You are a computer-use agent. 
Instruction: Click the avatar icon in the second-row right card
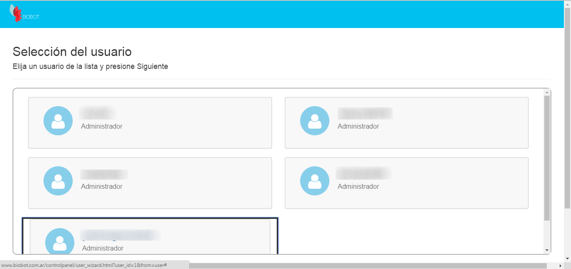pyautogui.click(x=315, y=181)
